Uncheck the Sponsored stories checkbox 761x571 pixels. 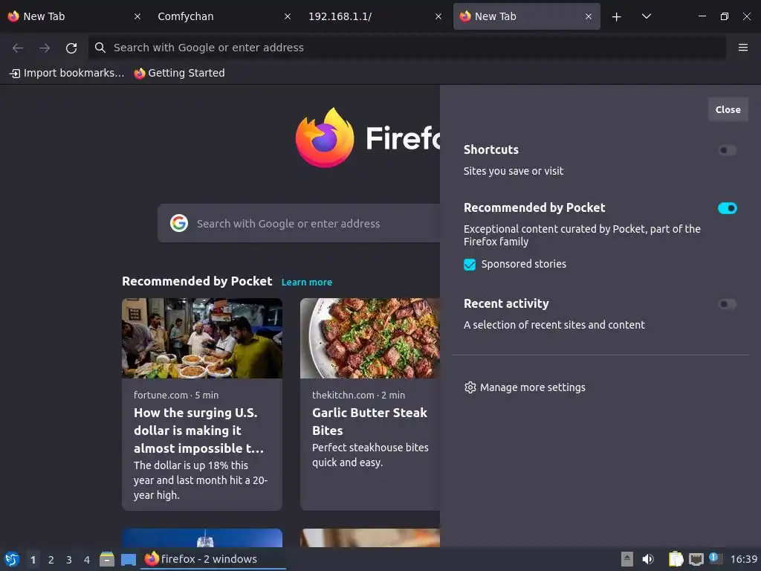click(470, 265)
